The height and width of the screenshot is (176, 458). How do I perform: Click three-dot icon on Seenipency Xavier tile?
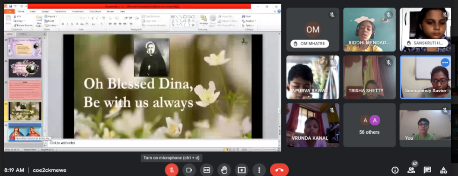[445, 63]
